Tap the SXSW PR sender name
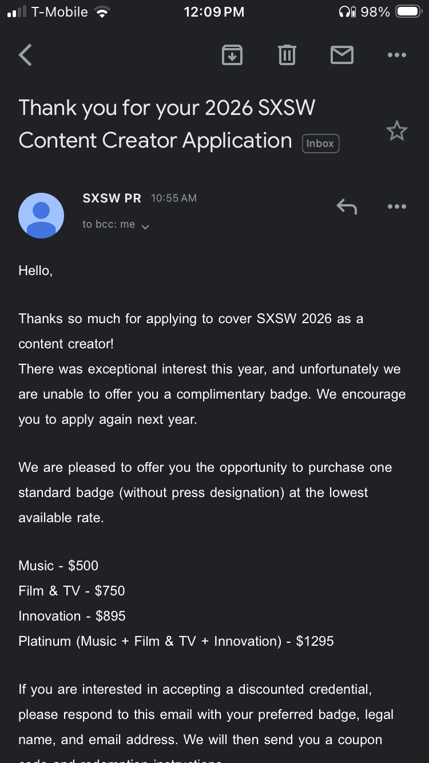429x763 pixels. tap(112, 198)
